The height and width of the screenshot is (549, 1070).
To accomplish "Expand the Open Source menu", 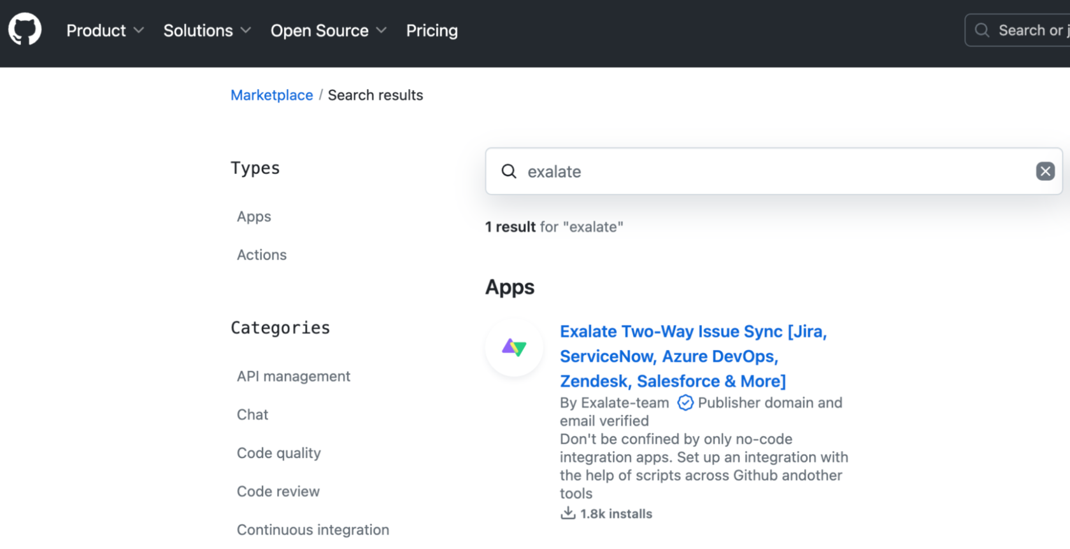I will pos(329,31).
